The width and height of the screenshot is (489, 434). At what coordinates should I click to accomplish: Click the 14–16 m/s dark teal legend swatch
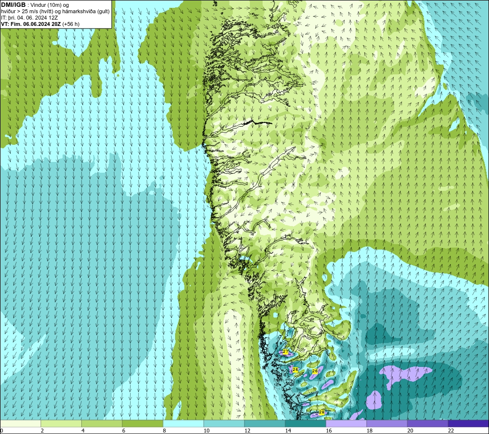point(305,423)
